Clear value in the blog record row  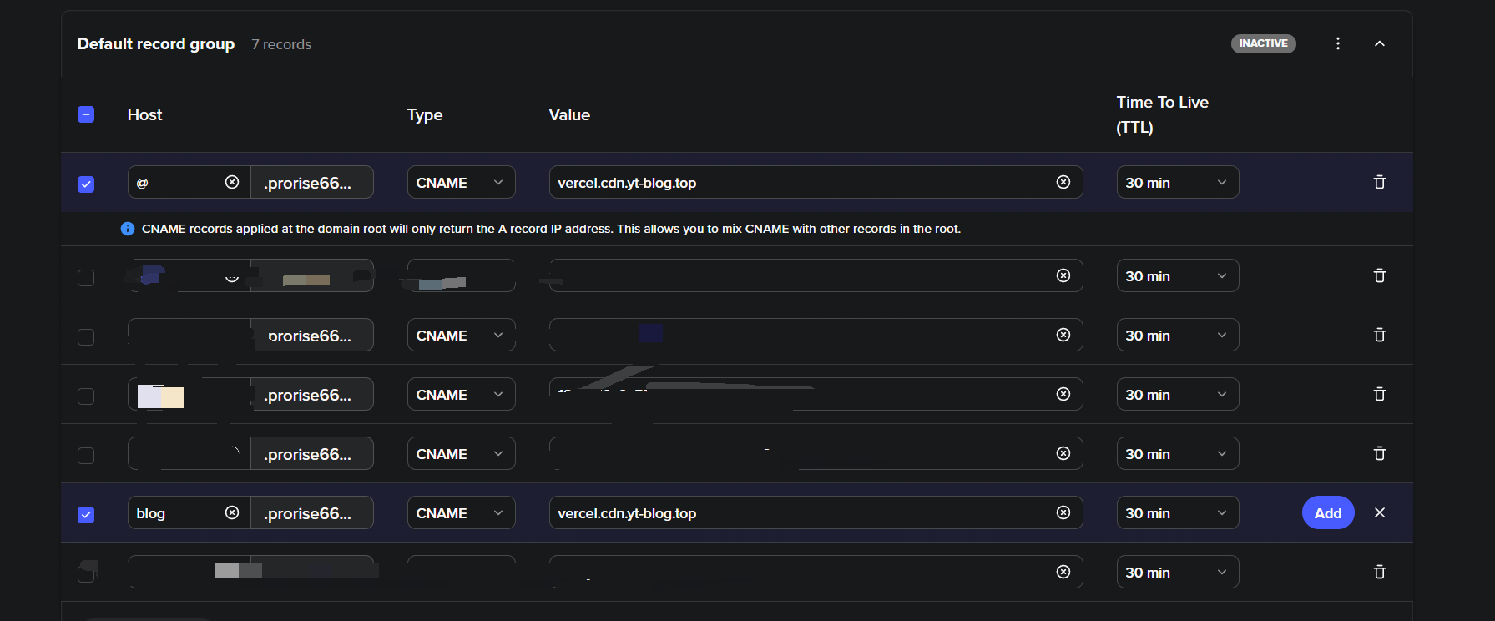point(1063,512)
